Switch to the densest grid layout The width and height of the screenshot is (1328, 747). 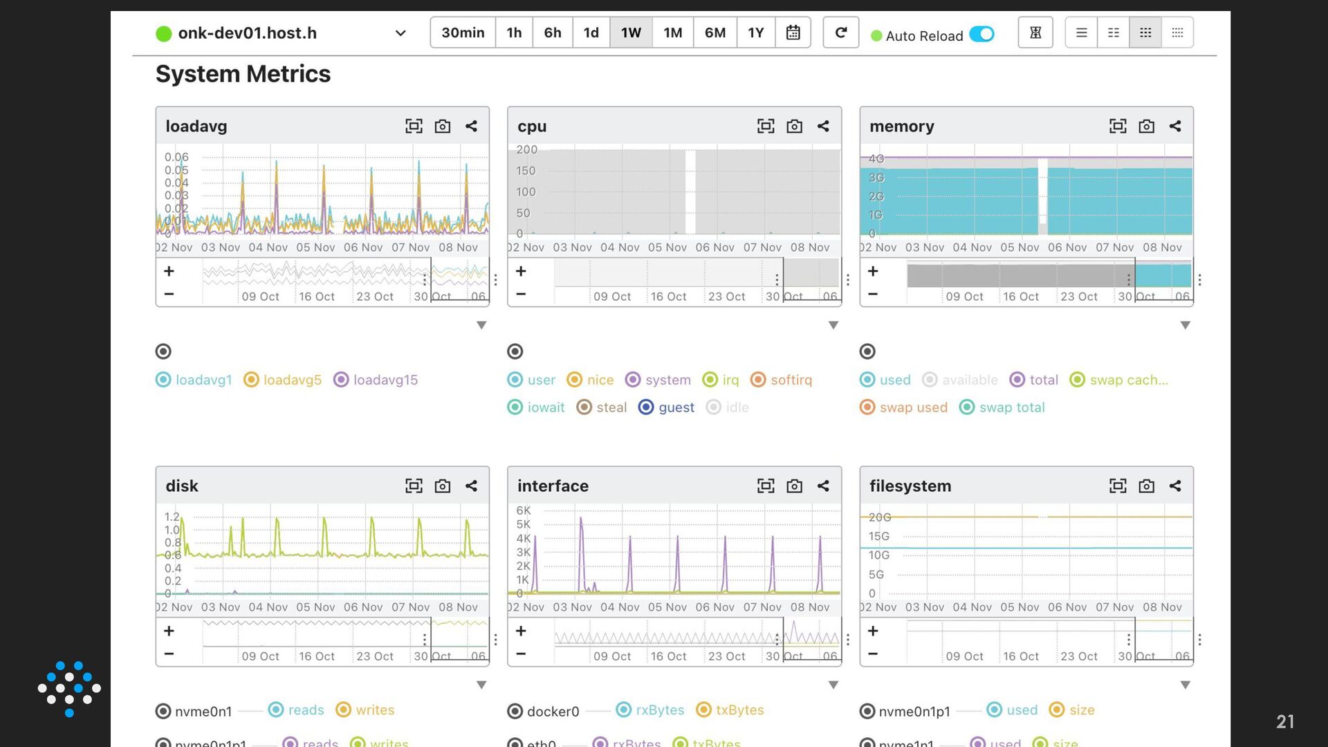click(x=1177, y=33)
